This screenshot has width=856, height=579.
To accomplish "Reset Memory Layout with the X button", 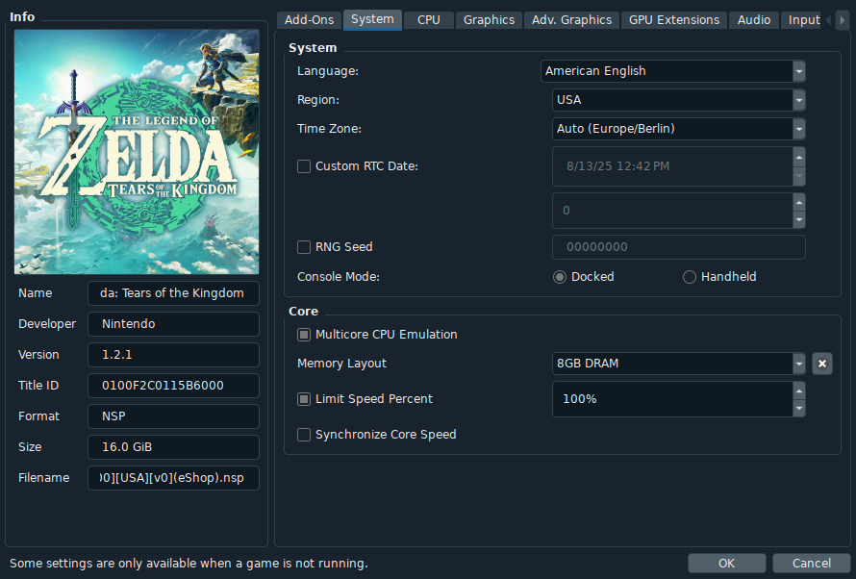I will point(821,364).
